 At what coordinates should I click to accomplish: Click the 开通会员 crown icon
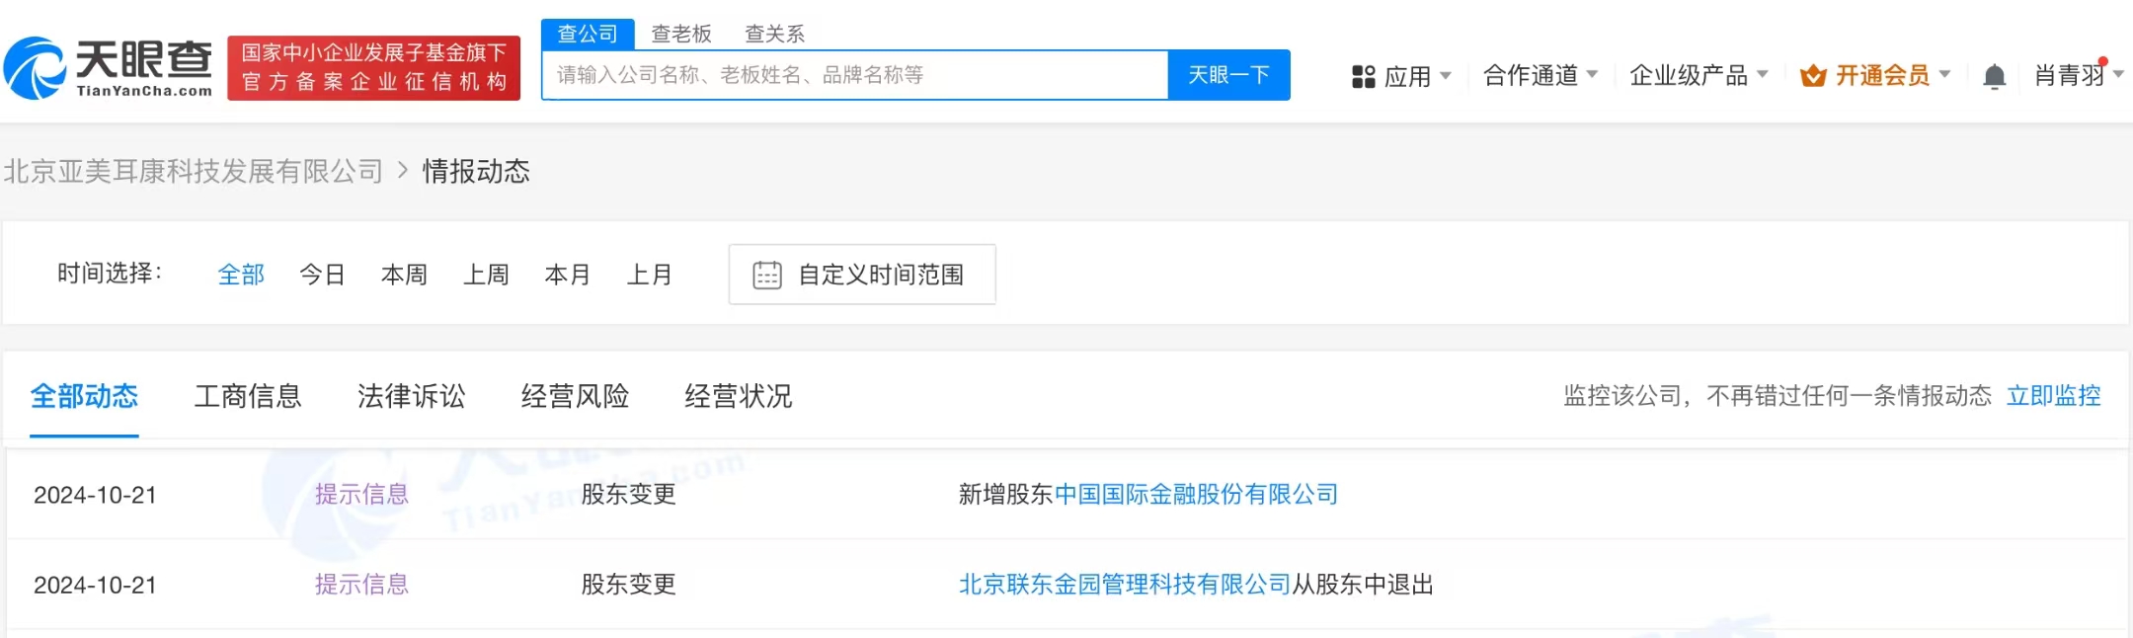coord(1812,76)
